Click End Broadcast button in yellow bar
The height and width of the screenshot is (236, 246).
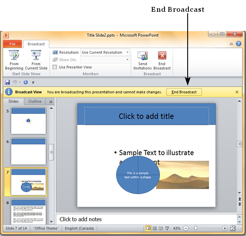pos(184,92)
